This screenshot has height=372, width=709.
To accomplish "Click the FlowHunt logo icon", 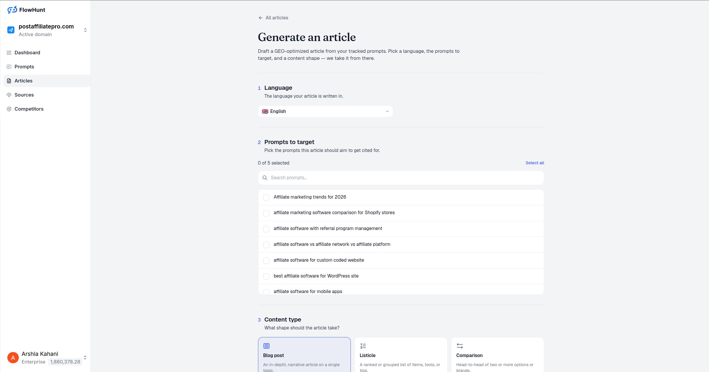I will click(12, 10).
